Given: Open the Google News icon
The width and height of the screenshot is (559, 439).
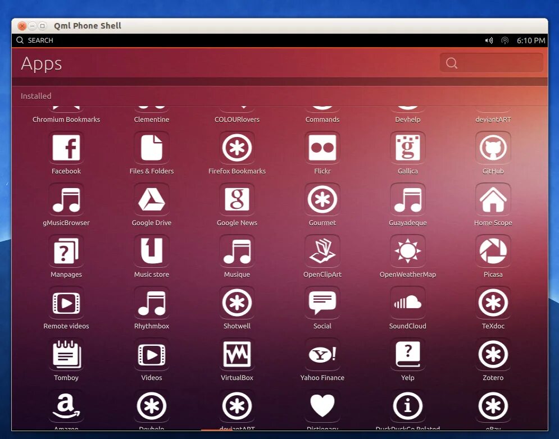Looking at the screenshot, I should tap(237, 199).
